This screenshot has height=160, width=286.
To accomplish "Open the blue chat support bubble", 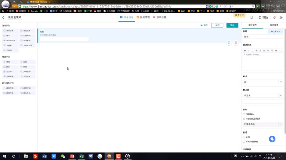I will (272, 139).
